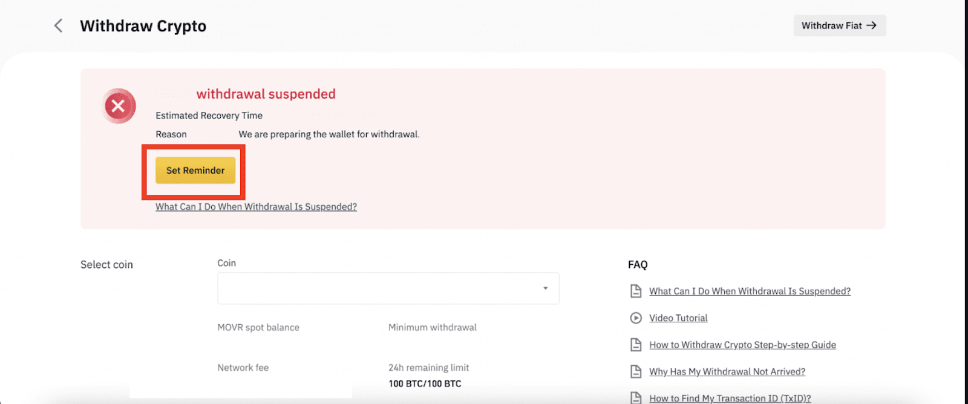Open How to Find My Transaction ID link
Viewport: 968px width, 404px height.
(730, 398)
